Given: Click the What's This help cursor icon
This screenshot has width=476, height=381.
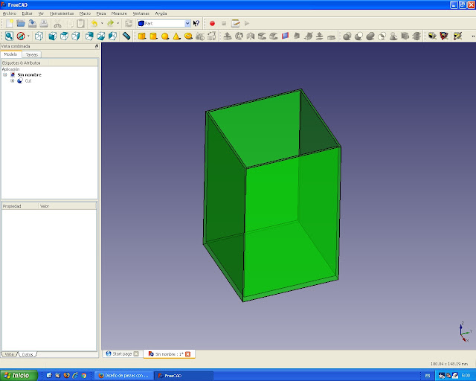Looking at the screenshot, I should coord(196,23).
